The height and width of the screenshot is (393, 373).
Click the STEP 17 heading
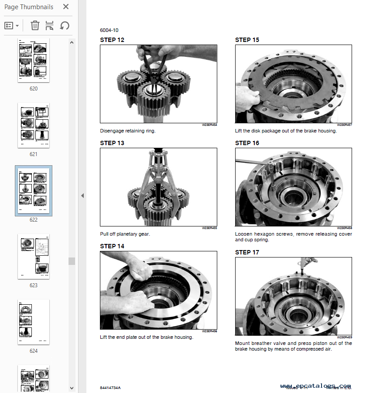tap(247, 252)
